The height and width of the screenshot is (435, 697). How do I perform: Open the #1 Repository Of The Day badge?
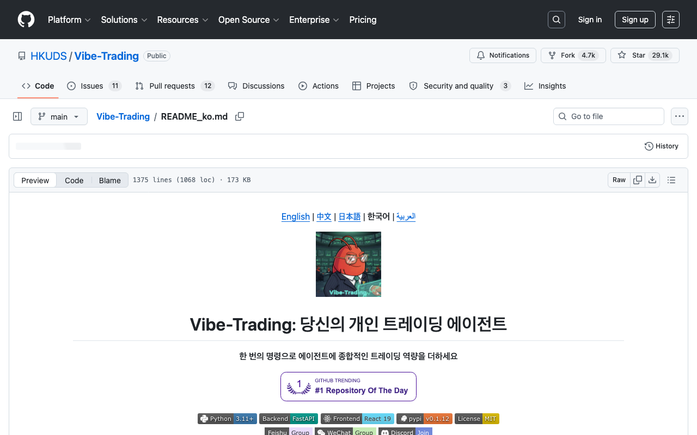[x=348, y=387]
